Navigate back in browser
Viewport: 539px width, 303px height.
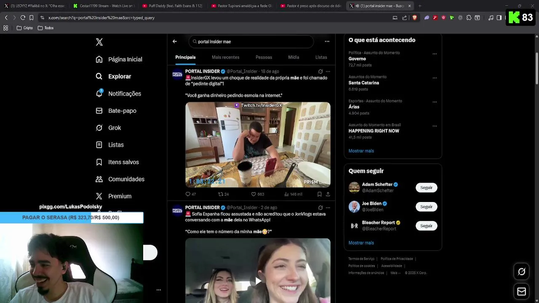click(x=6, y=18)
